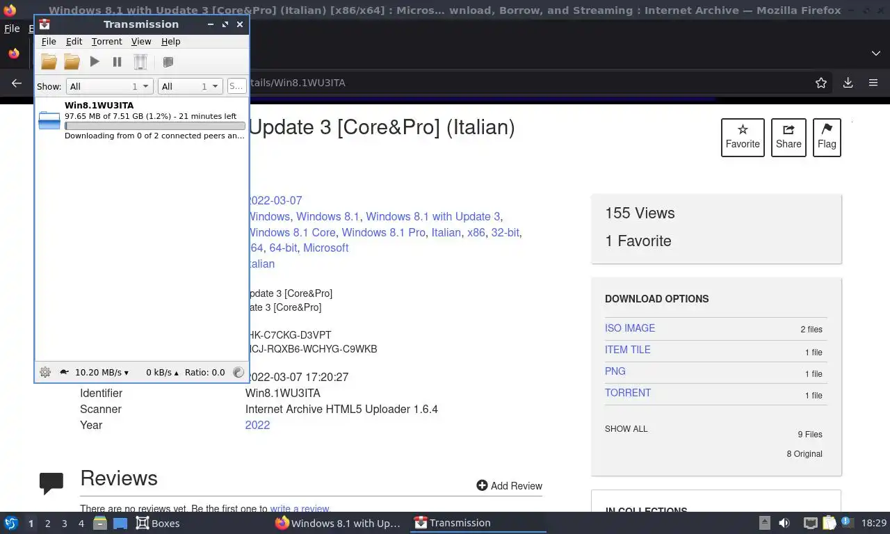Open Transmission Edit menu
This screenshot has height=534, width=890.
pyautogui.click(x=74, y=42)
